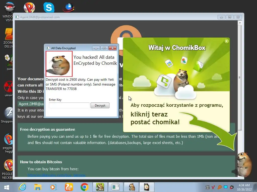
Task: Maximize the All Data Encrypted dialog
Action: tap(104, 48)
